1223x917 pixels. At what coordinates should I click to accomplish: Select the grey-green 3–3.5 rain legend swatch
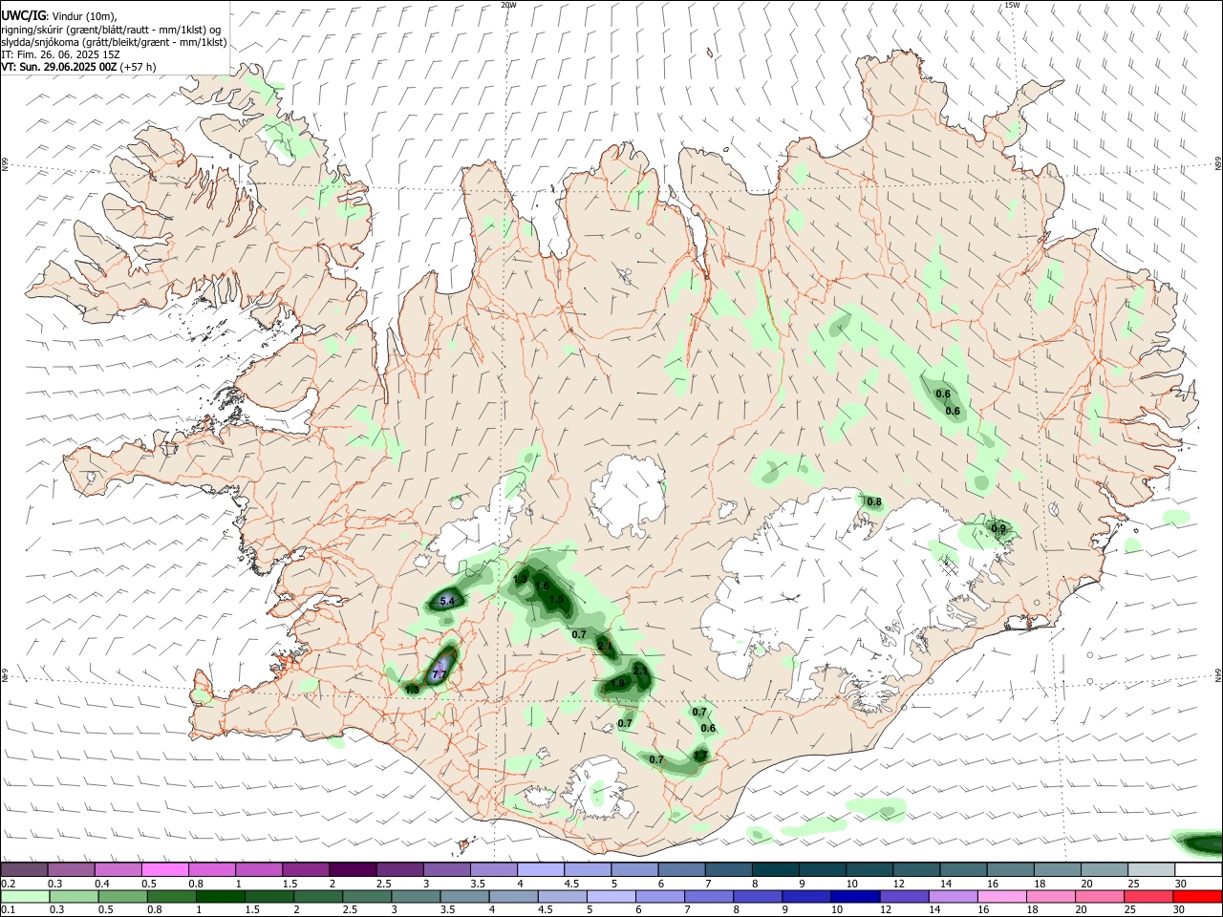point(417,896)
